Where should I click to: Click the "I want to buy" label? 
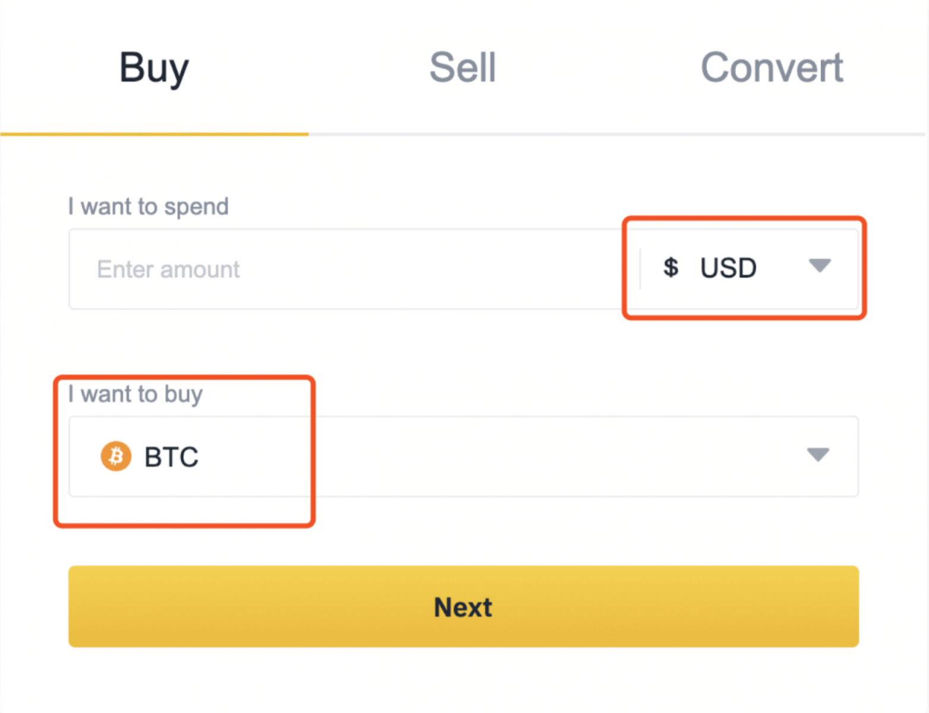135,394
